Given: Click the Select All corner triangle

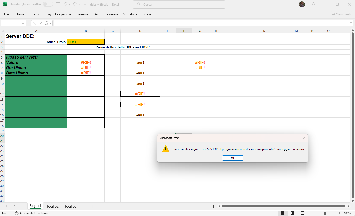Looking at the screenshot, I should [3, 31].
